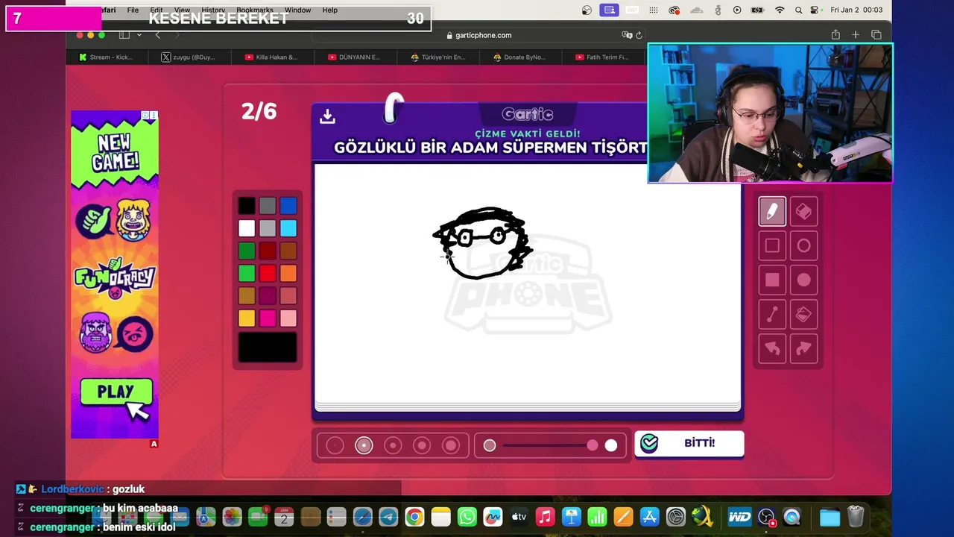Choose the filled circle shape tool
The width and height of the screenshot is (954, 537).
[x=803, y=280]
